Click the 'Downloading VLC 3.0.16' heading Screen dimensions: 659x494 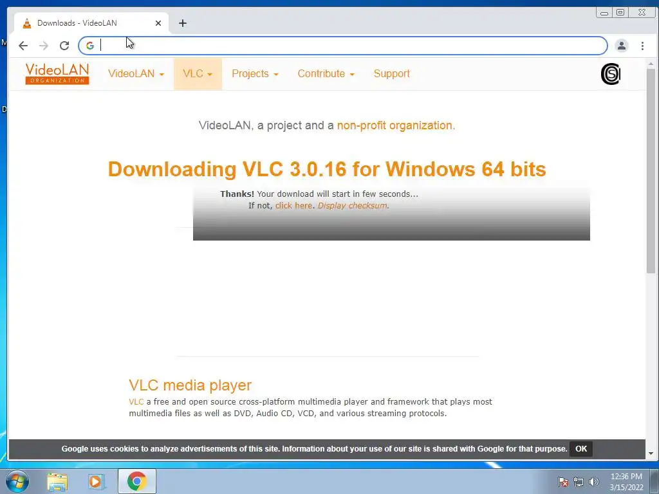coord(326,169)
